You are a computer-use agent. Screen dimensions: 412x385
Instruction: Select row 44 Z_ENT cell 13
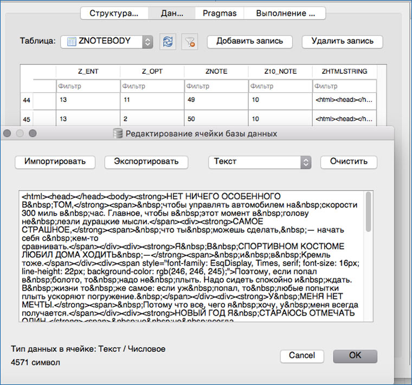(x=88, y=101)
